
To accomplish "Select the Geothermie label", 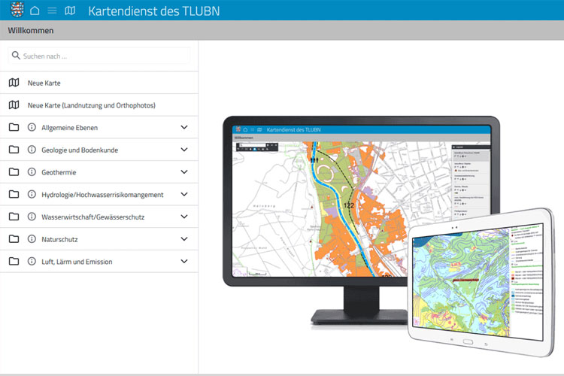I will tap(59, 172).
